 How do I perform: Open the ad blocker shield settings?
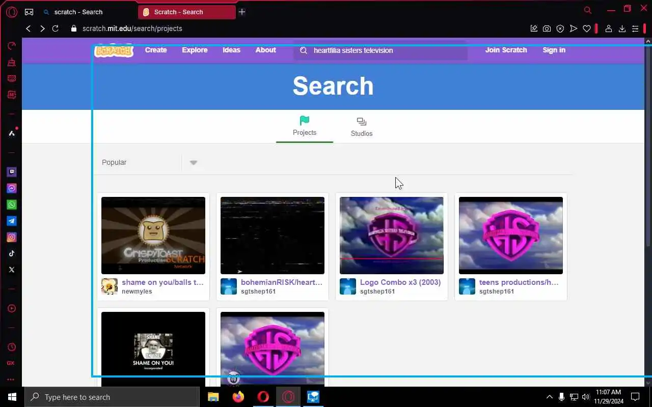pos(560,28)
